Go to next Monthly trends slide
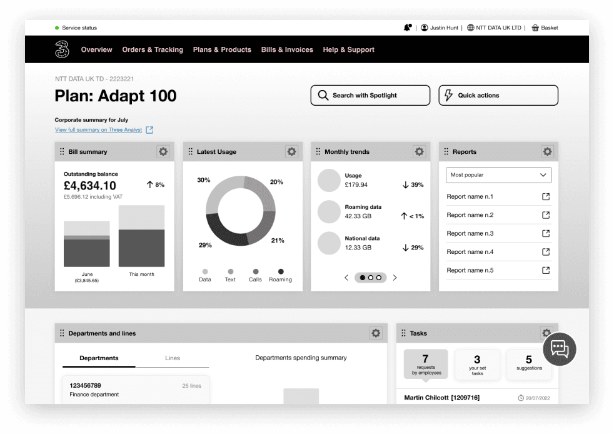The width and height of the screenshot is (614, 434). (x=395, y=278)
